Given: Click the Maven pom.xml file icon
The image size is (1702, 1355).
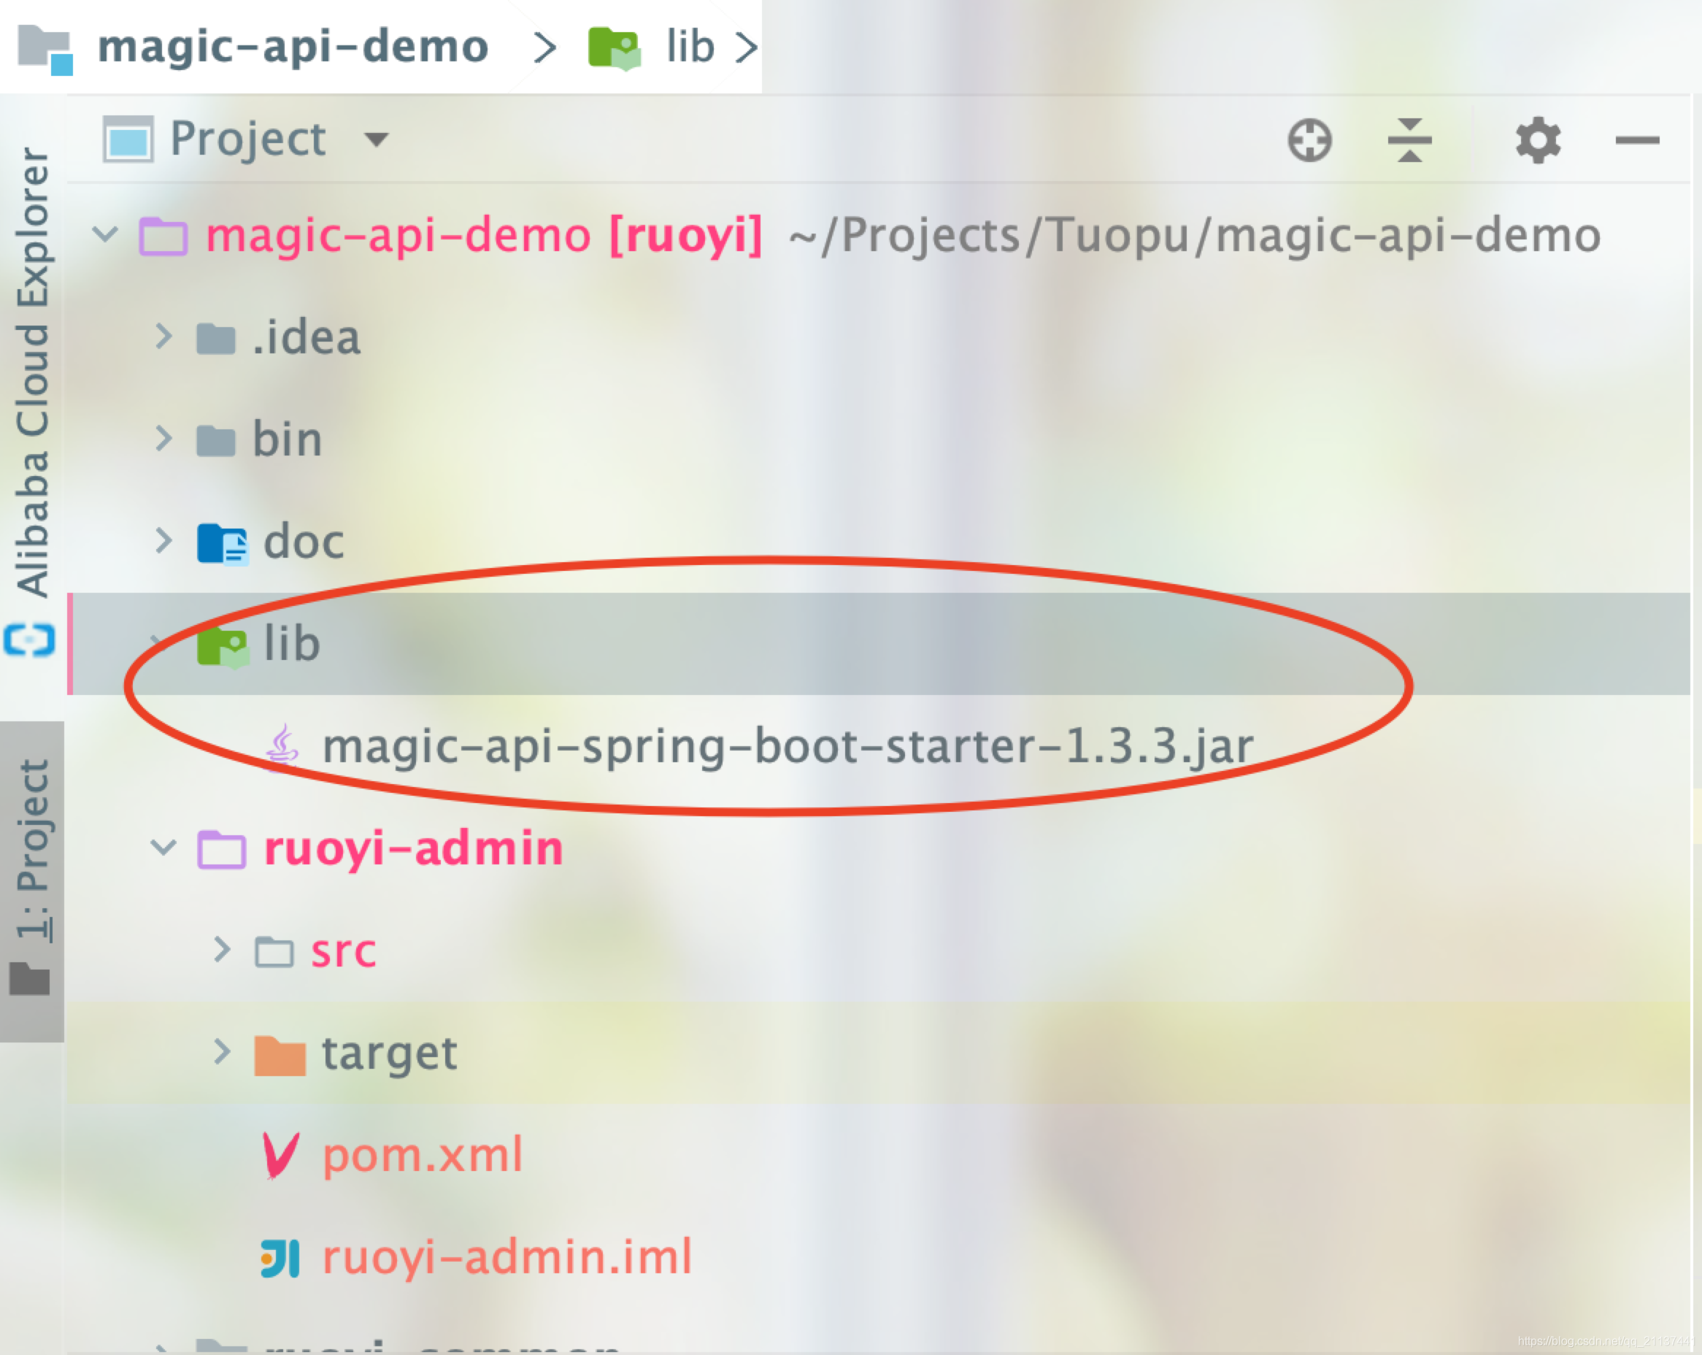Looking at the screenshot, I should 281,1154.
